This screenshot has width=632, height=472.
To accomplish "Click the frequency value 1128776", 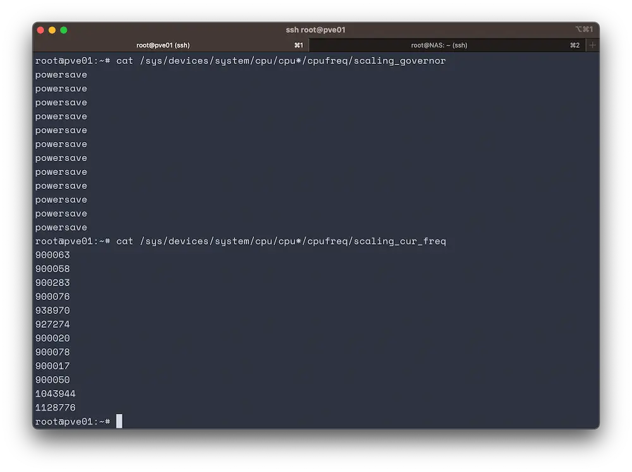I will click(56, 408).
